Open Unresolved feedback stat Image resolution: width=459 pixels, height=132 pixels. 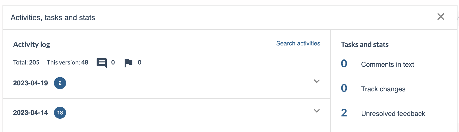coord(393,114)
